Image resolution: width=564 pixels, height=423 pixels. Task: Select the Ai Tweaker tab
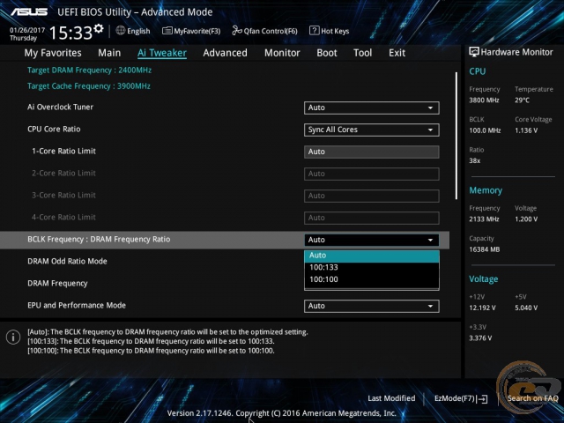click(162, 53)
